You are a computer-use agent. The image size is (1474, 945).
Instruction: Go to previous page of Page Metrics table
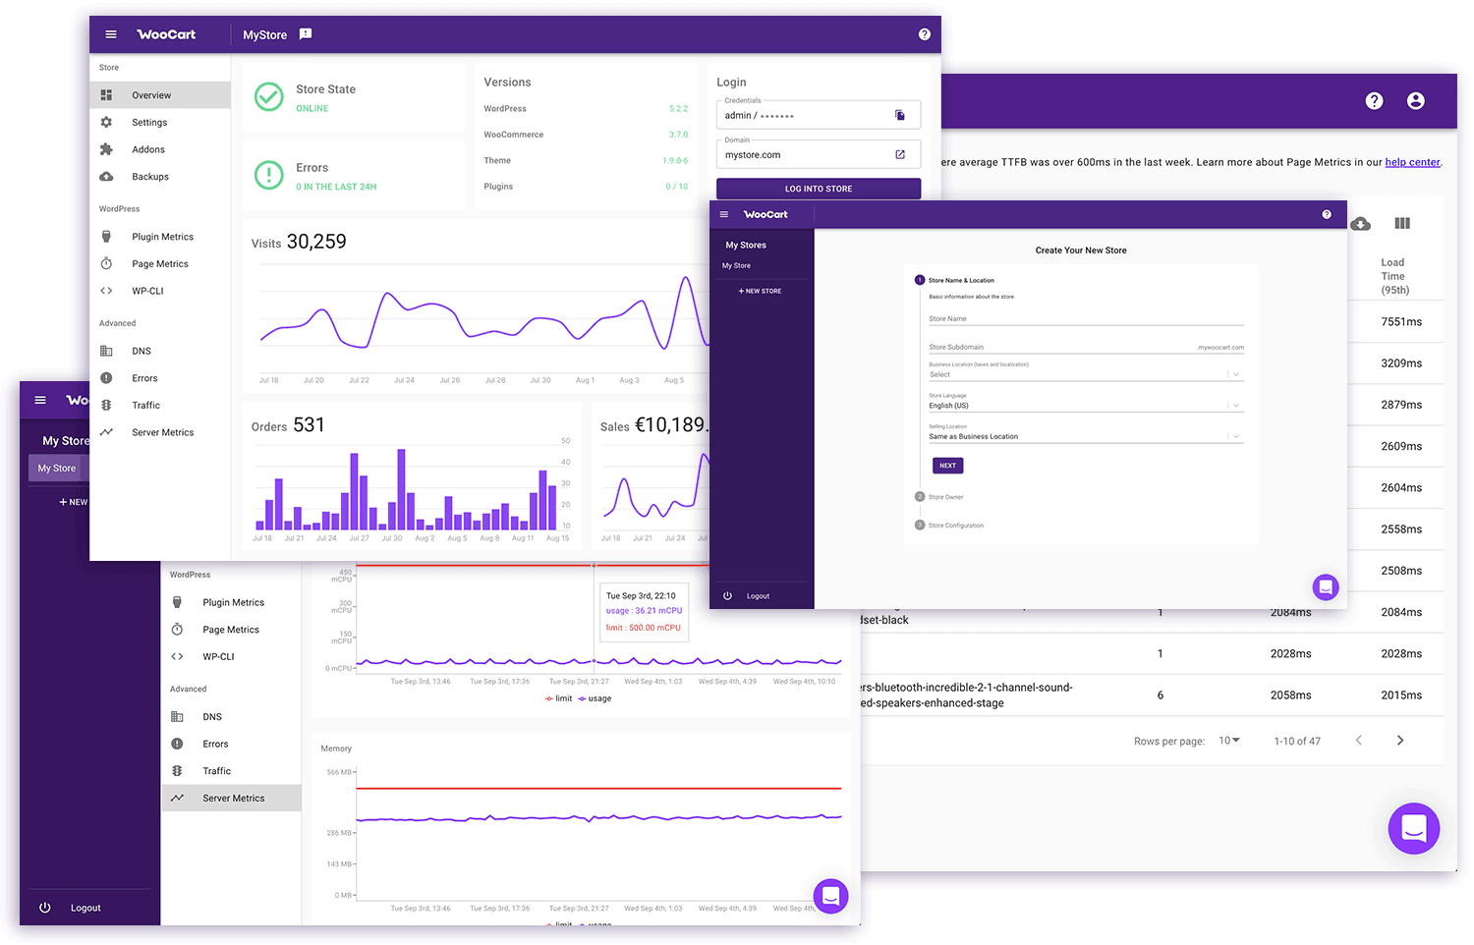1359,741
